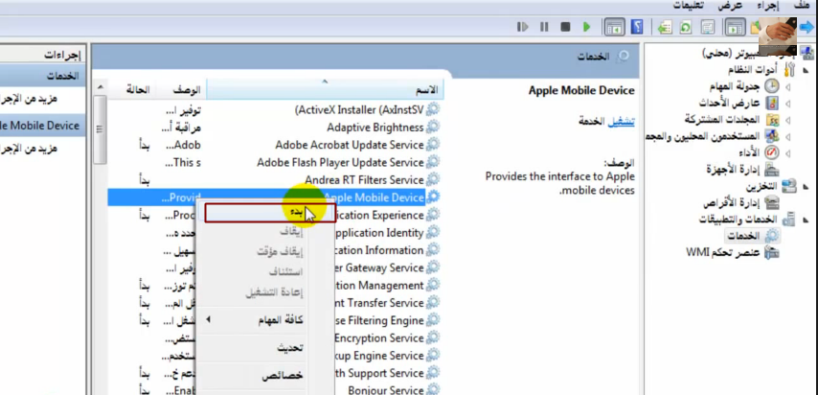This screenshot has width=818, height=395.
Task: Expand the Task Scheduler (جدولة المهام) node
Action: [787, 86]
